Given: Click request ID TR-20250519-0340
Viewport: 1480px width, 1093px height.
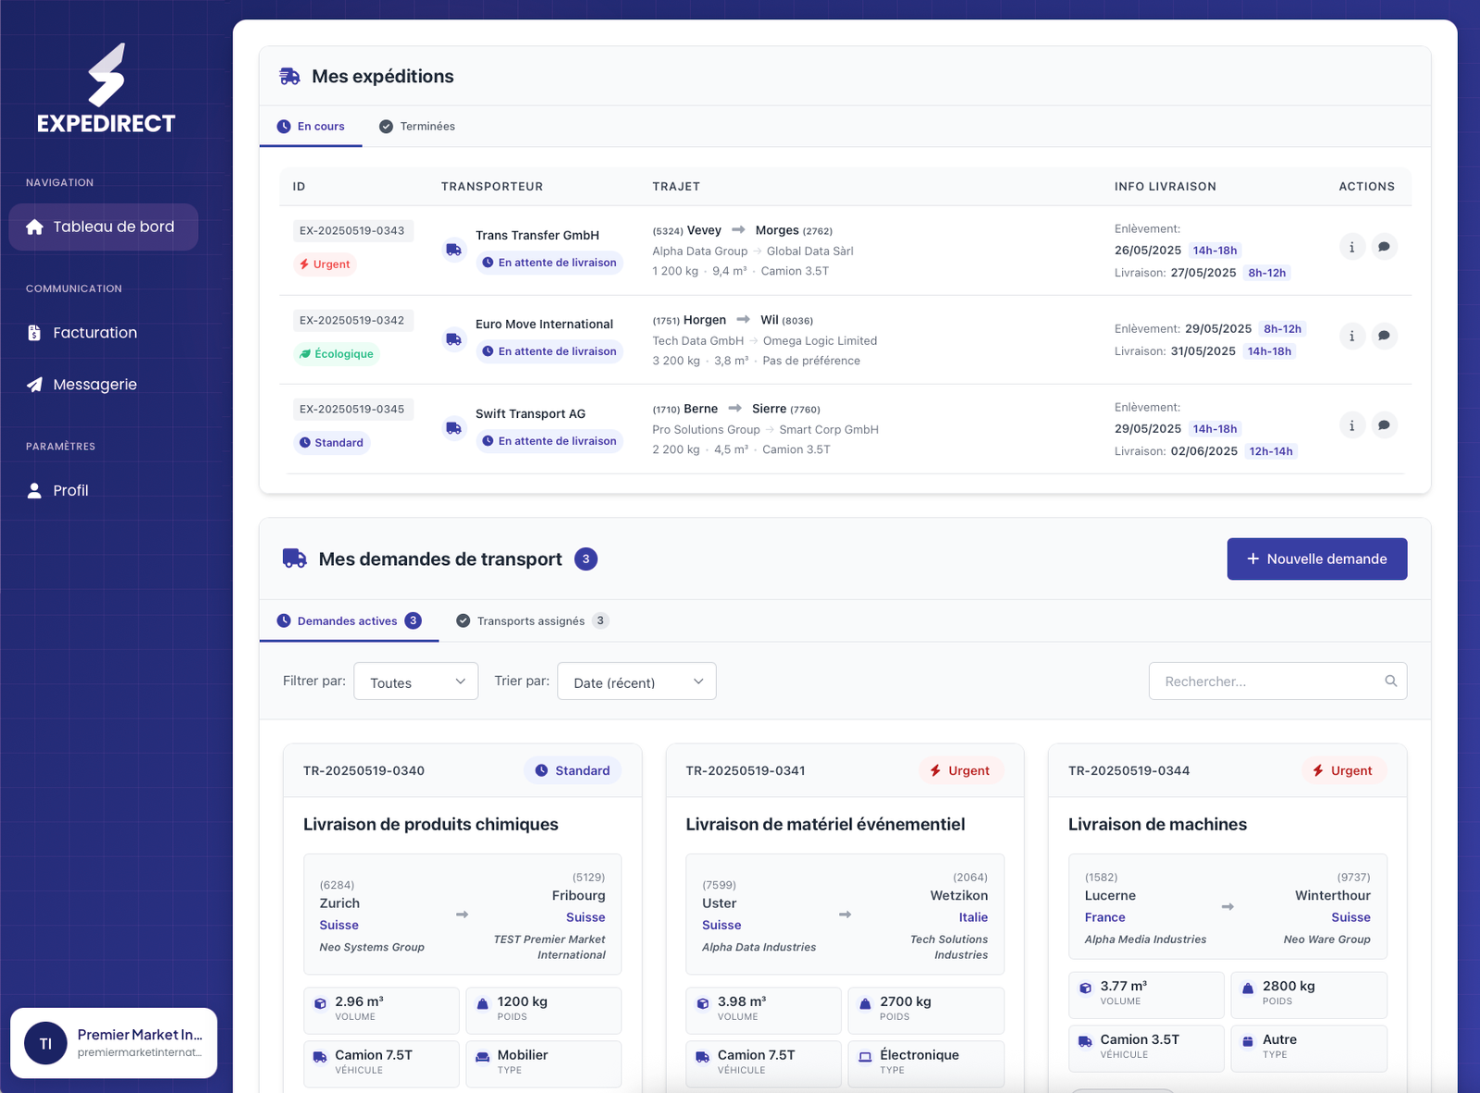Looking at the screenshot, I should (x=364, y=771).
